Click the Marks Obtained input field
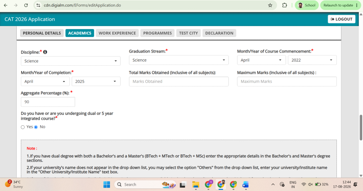This screenshot has height=191, width=363. tap(179, 81)
